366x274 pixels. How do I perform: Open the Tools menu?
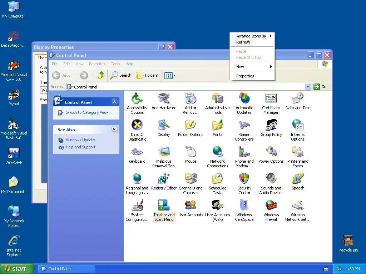coord(115,64)
